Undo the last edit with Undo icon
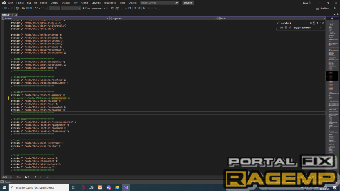 point(36,8)
